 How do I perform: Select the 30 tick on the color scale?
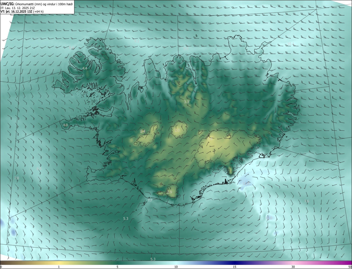point(293,267)
